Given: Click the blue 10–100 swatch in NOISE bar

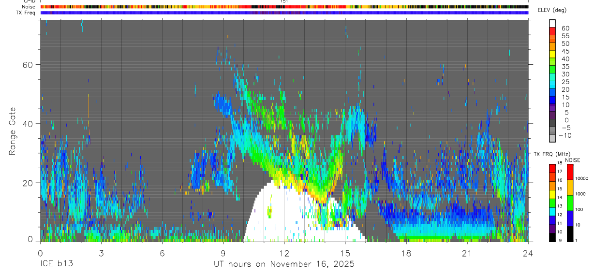Looking at the screenshot, I should pos(570,218).
